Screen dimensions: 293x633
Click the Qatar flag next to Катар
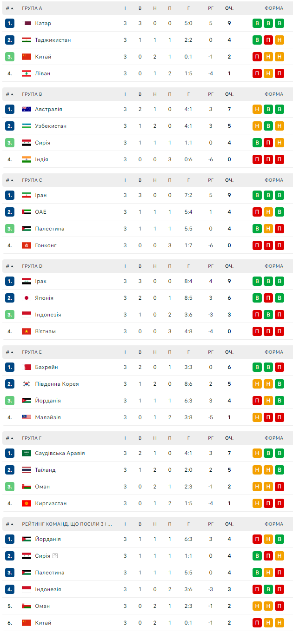[x=27, y=23]
